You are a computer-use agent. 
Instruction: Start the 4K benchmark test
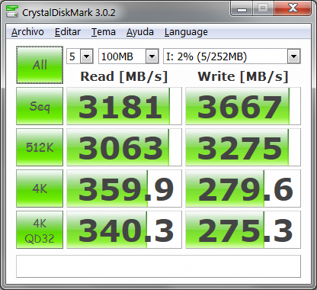click(40, 188)
